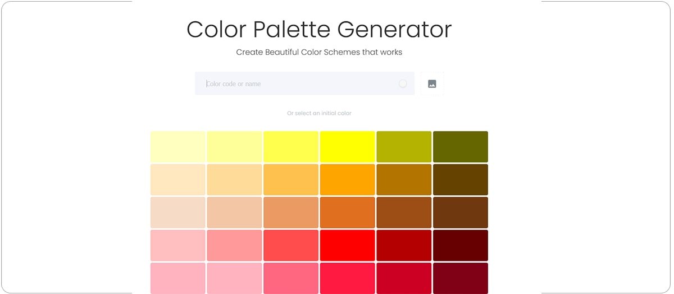Pick the hot pink swatch in bottom row

[291, 278]
